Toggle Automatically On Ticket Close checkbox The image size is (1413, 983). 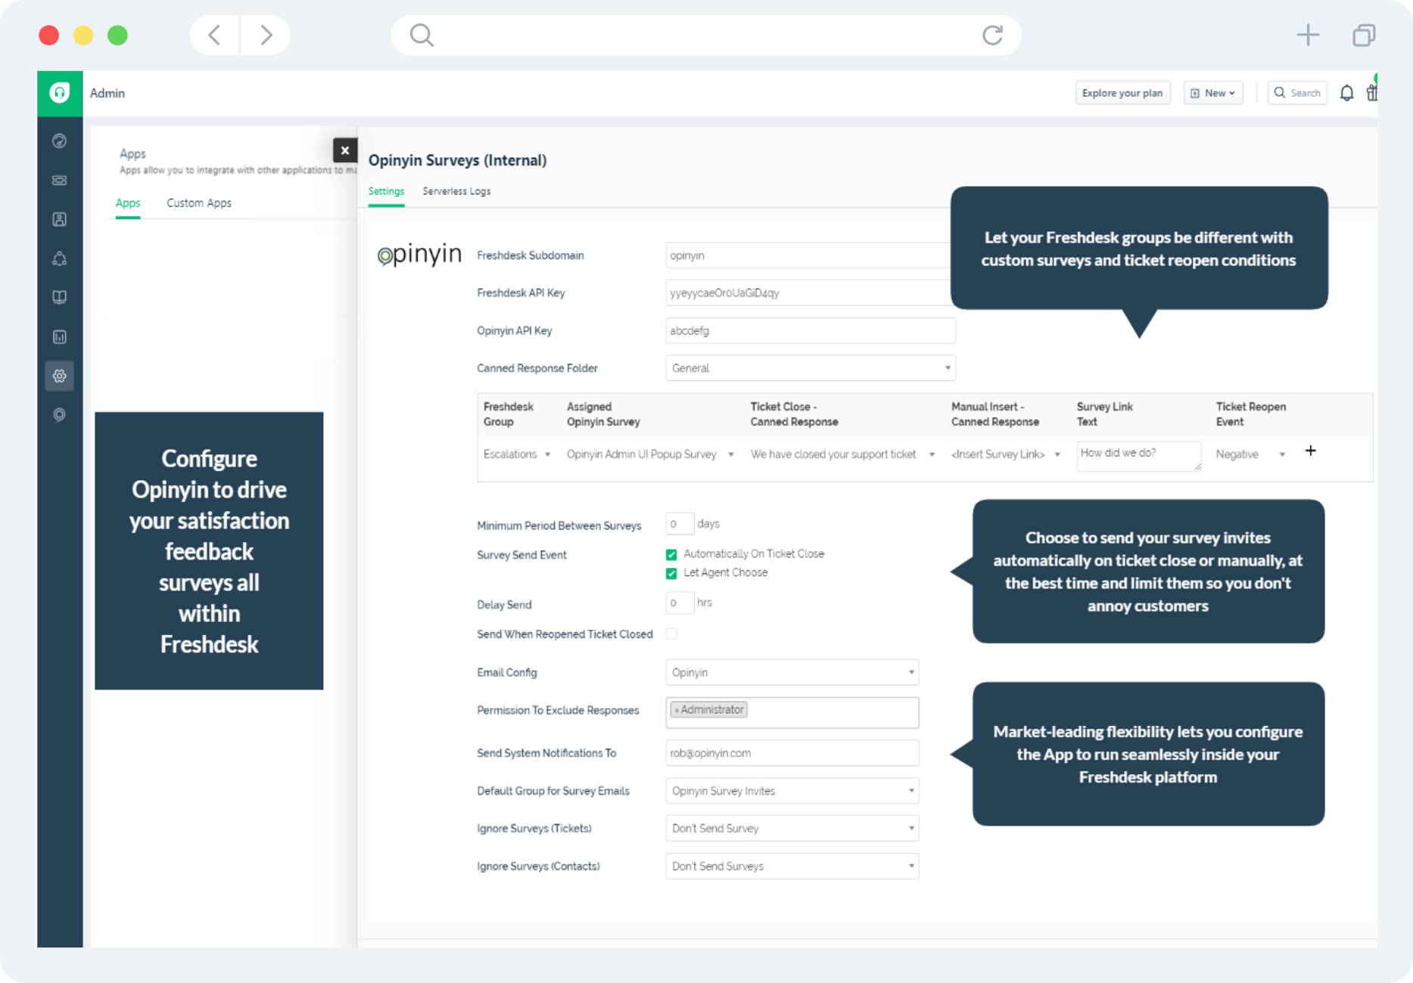tap(671, 554)
